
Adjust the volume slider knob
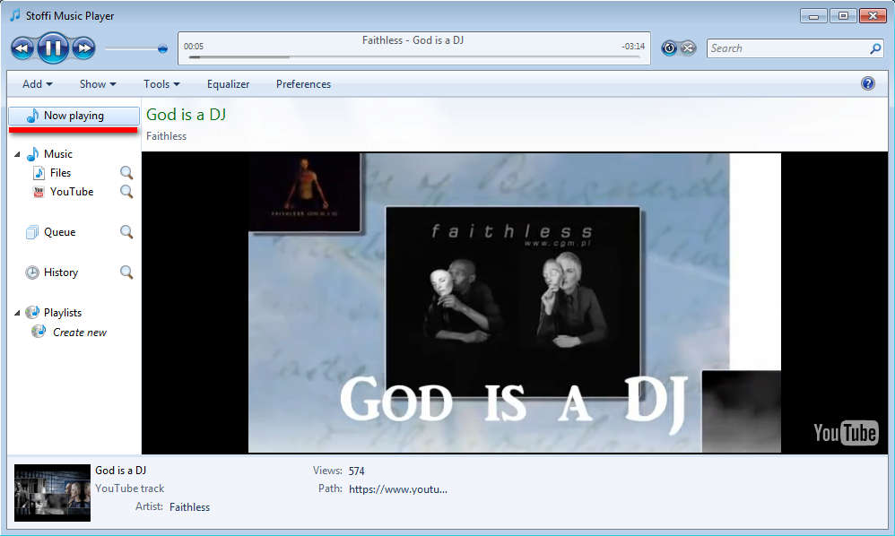click(162, 49)
